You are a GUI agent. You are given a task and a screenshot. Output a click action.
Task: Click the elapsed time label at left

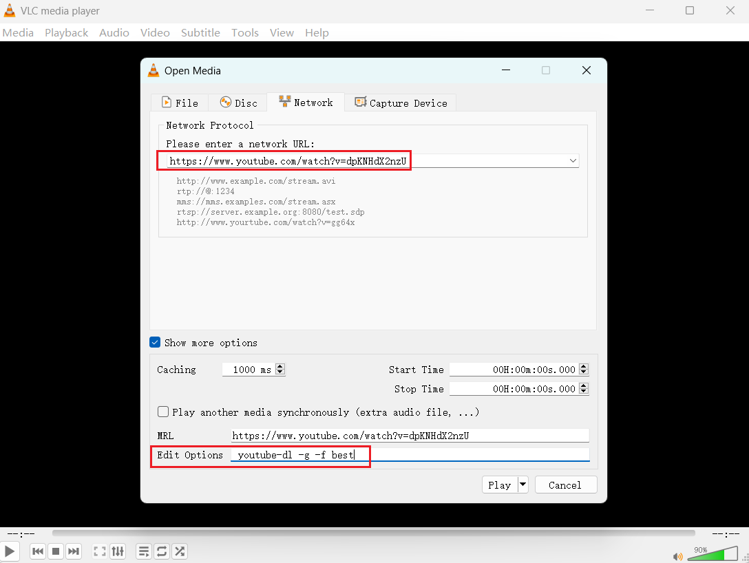click(x=21, y=533)
